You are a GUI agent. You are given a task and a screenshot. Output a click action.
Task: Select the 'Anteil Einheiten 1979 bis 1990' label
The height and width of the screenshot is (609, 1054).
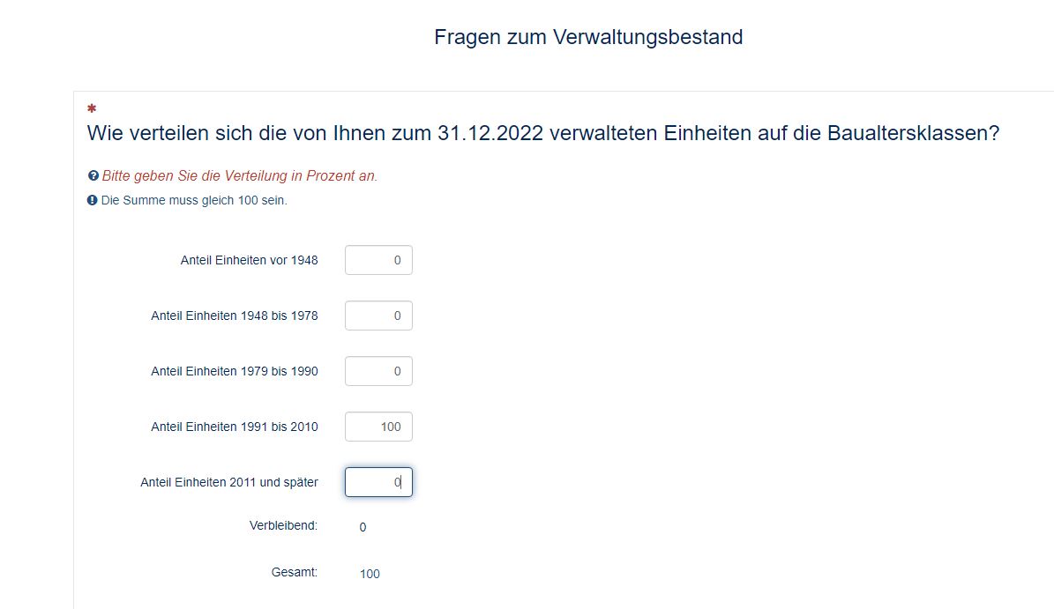pos(235,371)
